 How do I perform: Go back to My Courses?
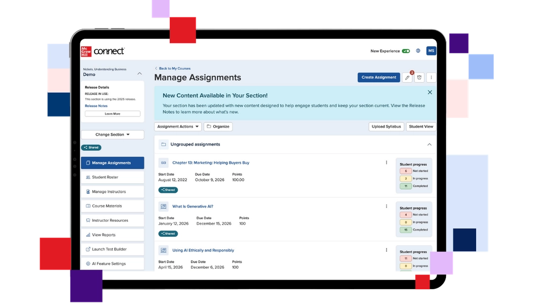coord(172,68)
